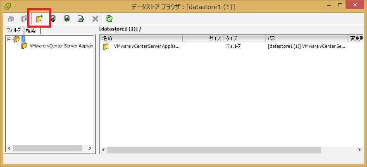Click file list horizontal scrollbar thumb
Viewport: 367px width, 167px height.
(214, 150)
